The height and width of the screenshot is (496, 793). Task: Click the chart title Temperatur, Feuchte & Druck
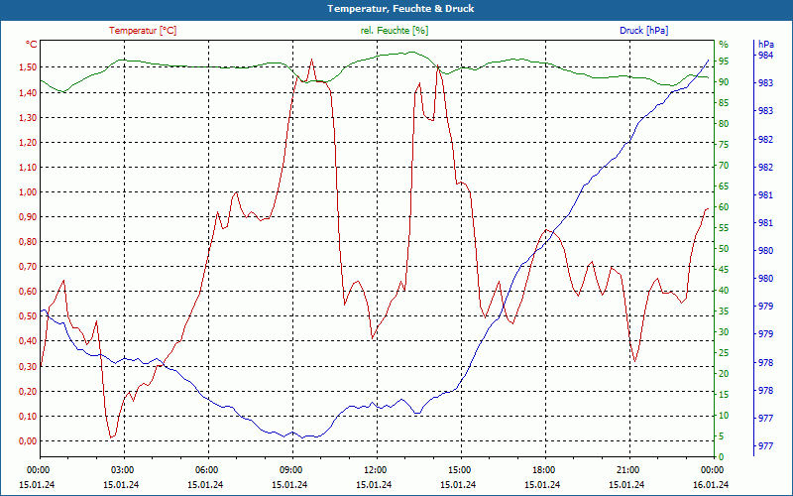(x=400, y=9)
